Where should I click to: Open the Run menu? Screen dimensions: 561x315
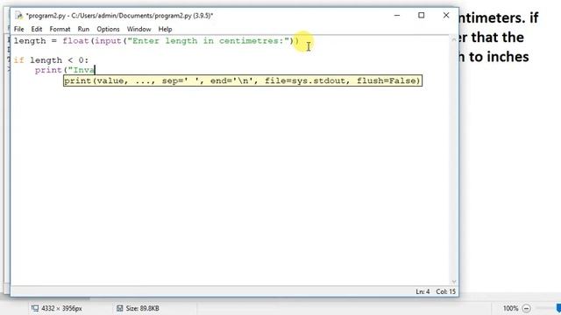coord(83,29)
